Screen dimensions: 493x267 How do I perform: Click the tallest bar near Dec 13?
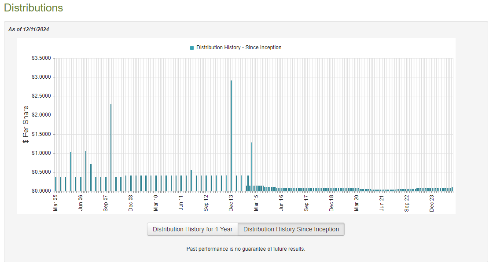[x=231, y=135]
